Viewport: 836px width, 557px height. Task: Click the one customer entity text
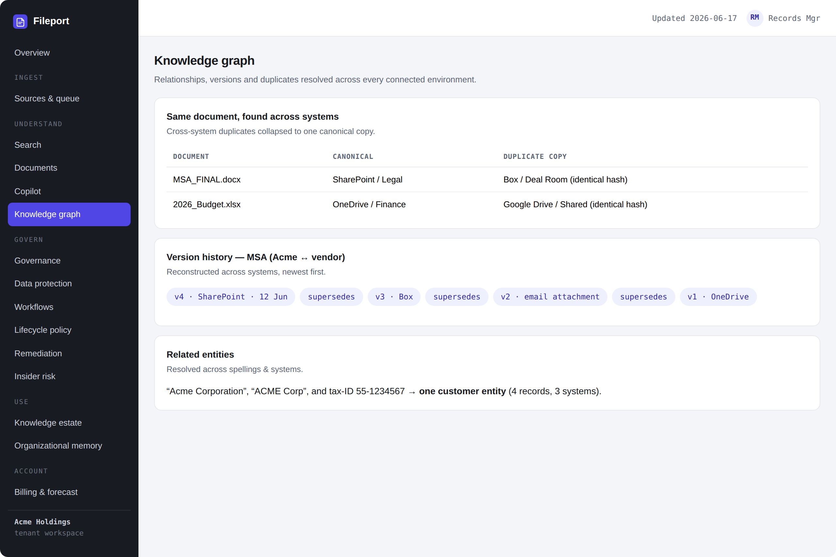462,391
